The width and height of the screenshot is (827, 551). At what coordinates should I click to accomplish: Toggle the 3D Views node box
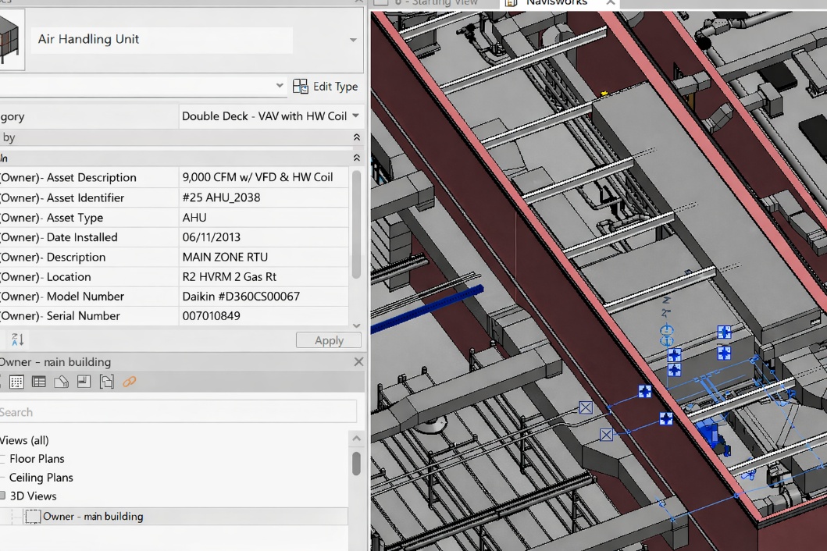(x=2, y=496)
